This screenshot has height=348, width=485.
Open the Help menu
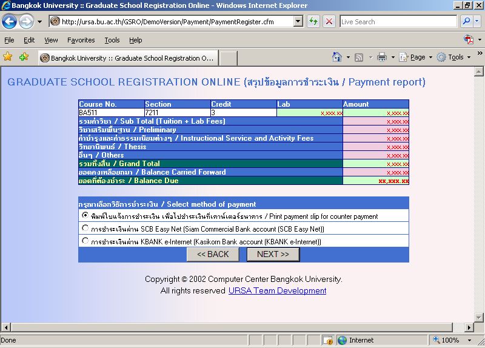135,40
